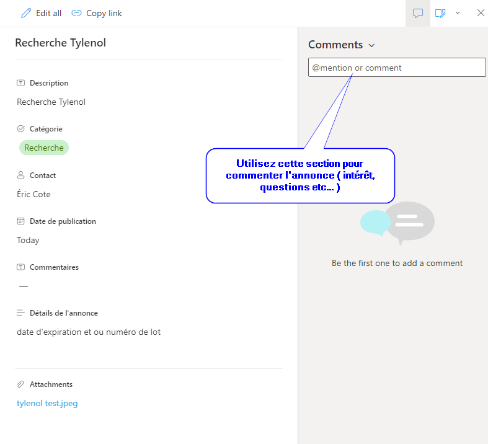
Task: Click the Détails de l'annonce lines icon
Action: [21, 313]
